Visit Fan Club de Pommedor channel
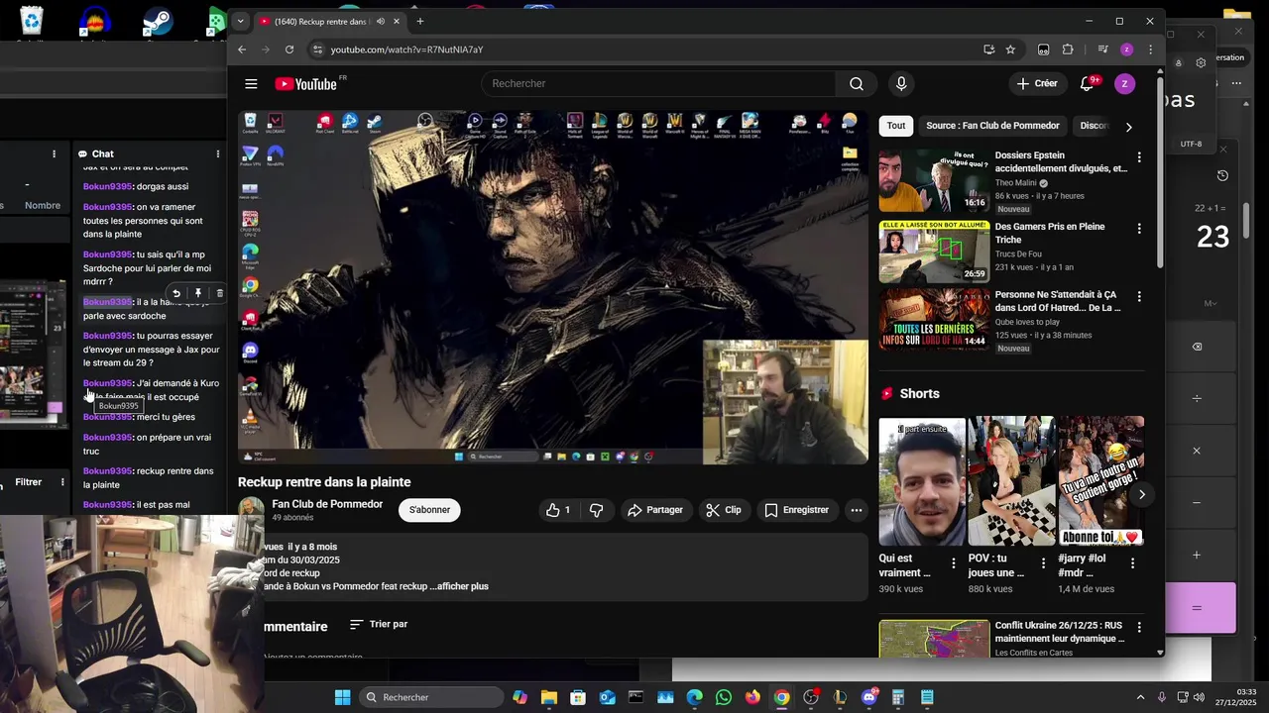1269x713 pixels. point(327,504)
